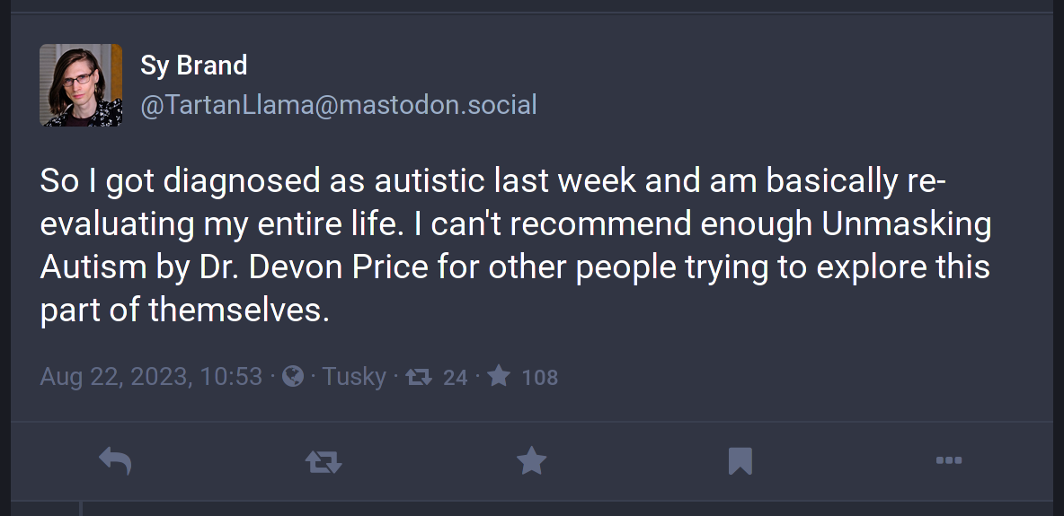
Task: Click the small boost icon beside 24
Action: click(419, 376)
